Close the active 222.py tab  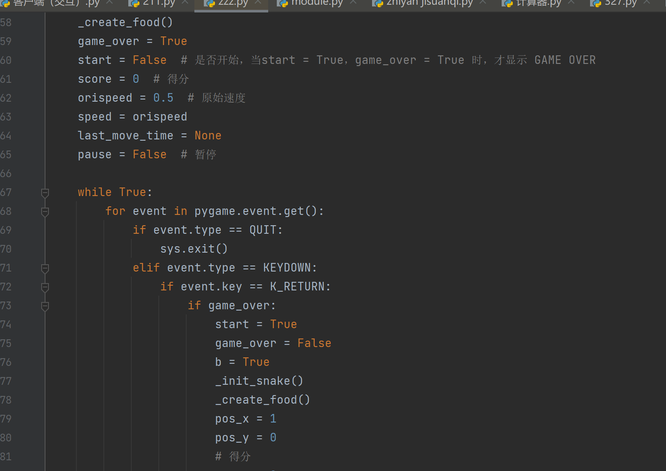click(258, 2)
